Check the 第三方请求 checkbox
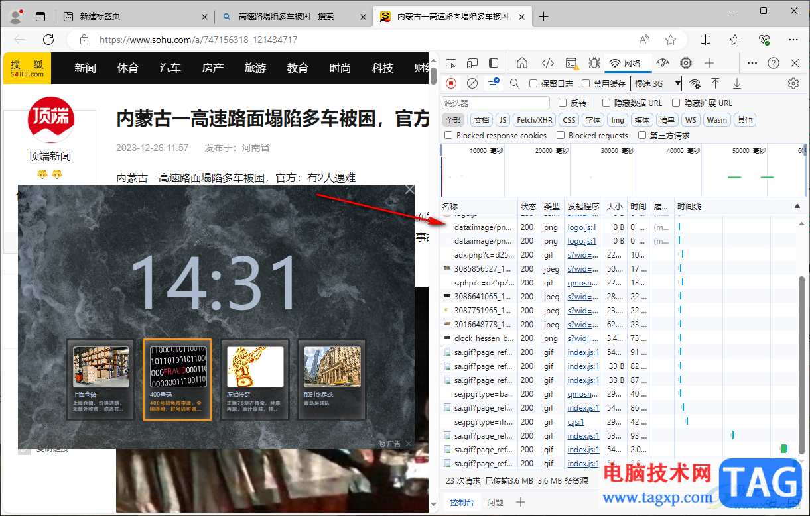This screenshot has width=810, height=516. coord(642,135)
